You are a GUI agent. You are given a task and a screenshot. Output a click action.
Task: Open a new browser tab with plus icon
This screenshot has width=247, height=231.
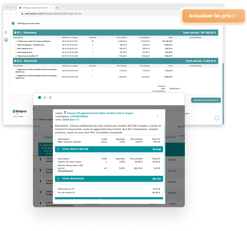(57, 8)
